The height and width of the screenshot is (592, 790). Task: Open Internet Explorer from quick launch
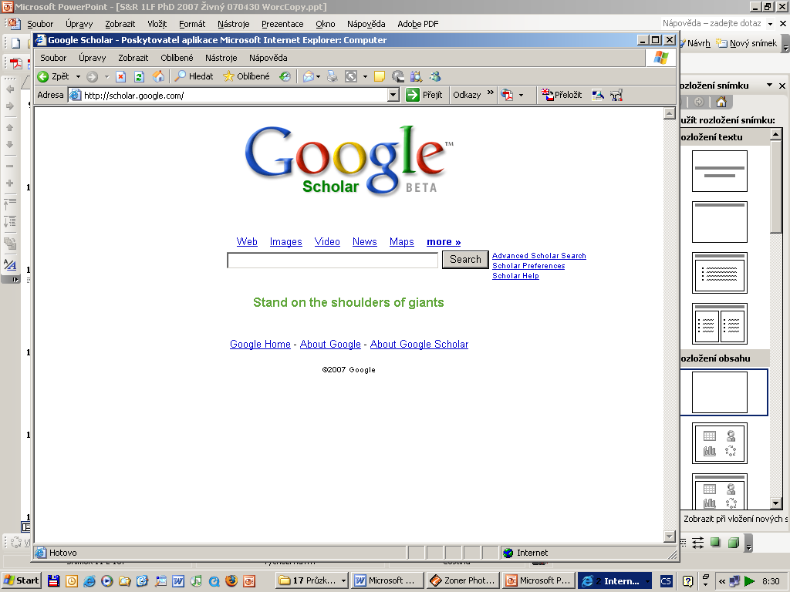(89, 581)
